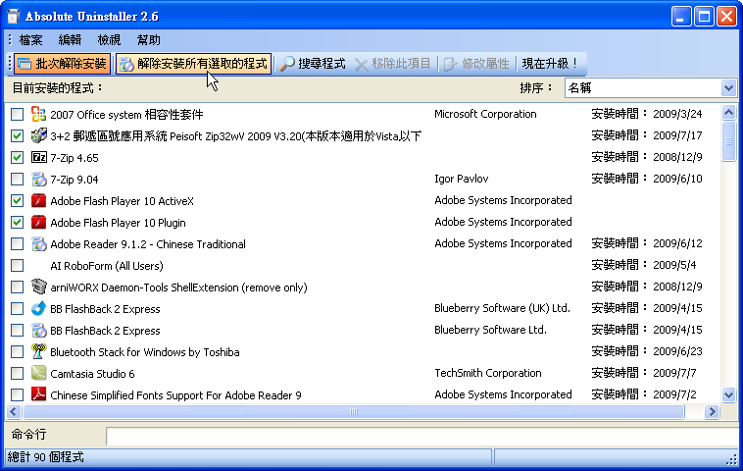Screen dimensions: 743x471
Task: Click the vertical scrollbar thumb
Action: (x=728, y=141)
